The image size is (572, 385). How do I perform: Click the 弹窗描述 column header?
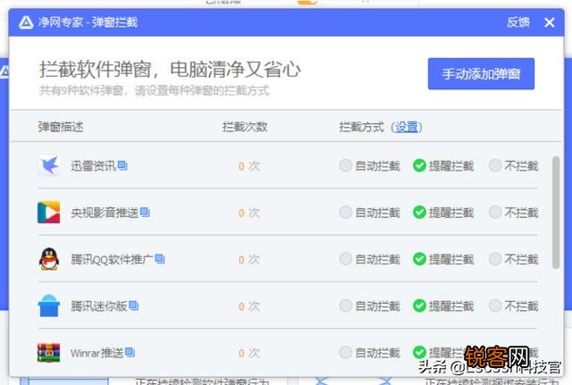61,127
